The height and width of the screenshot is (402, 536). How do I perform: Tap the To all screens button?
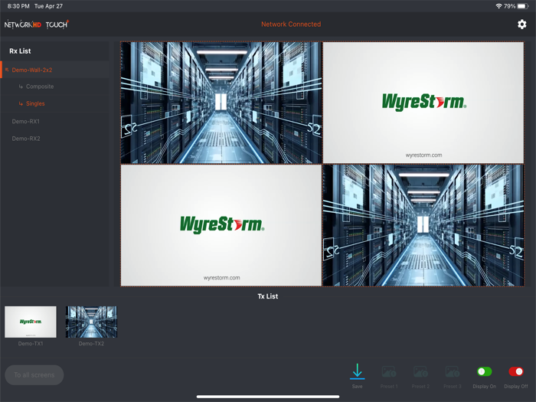tap(34, 375)
